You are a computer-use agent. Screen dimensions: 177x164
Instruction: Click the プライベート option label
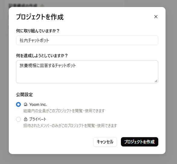(38, 119)
